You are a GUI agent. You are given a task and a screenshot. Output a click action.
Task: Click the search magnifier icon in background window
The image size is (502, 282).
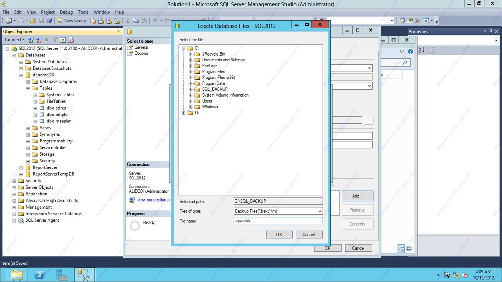(405, 62)
